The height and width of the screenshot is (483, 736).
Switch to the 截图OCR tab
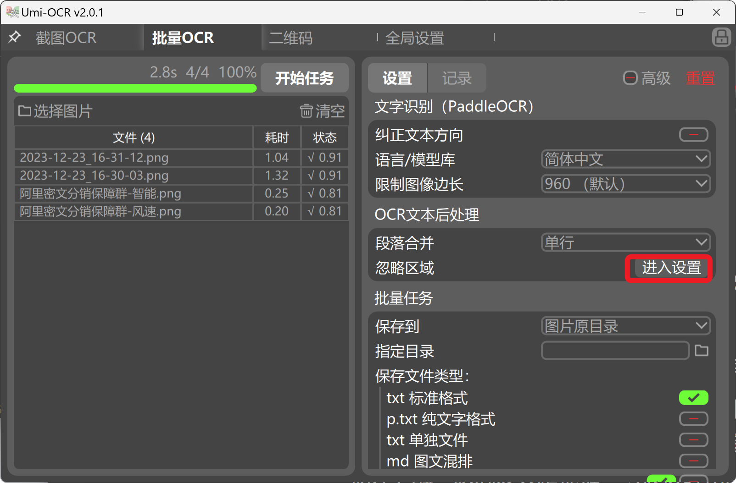[x=66, y=38]
